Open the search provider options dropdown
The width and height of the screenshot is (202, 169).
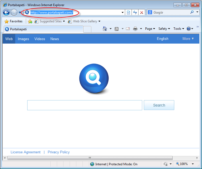tap(197, 12)
